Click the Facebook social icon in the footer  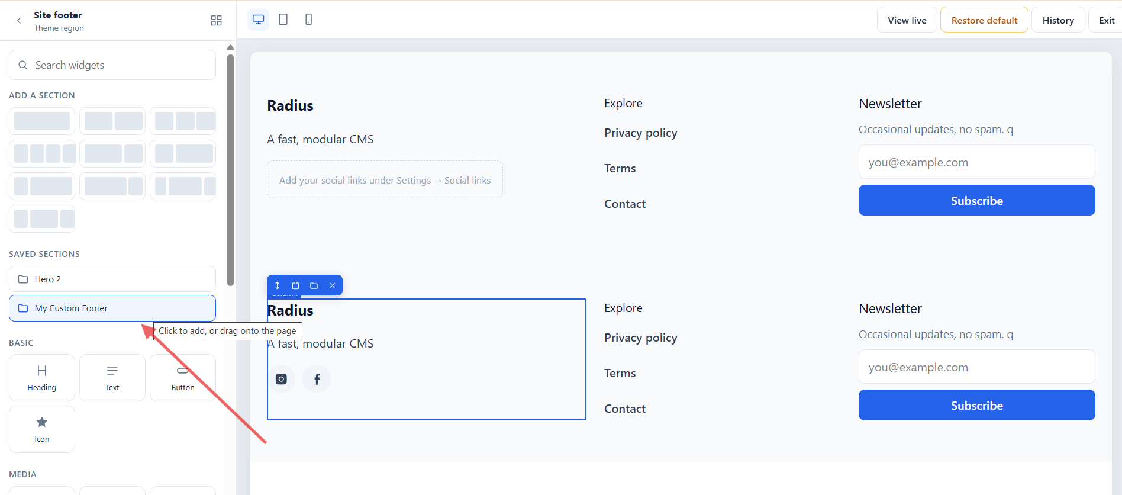317,379
